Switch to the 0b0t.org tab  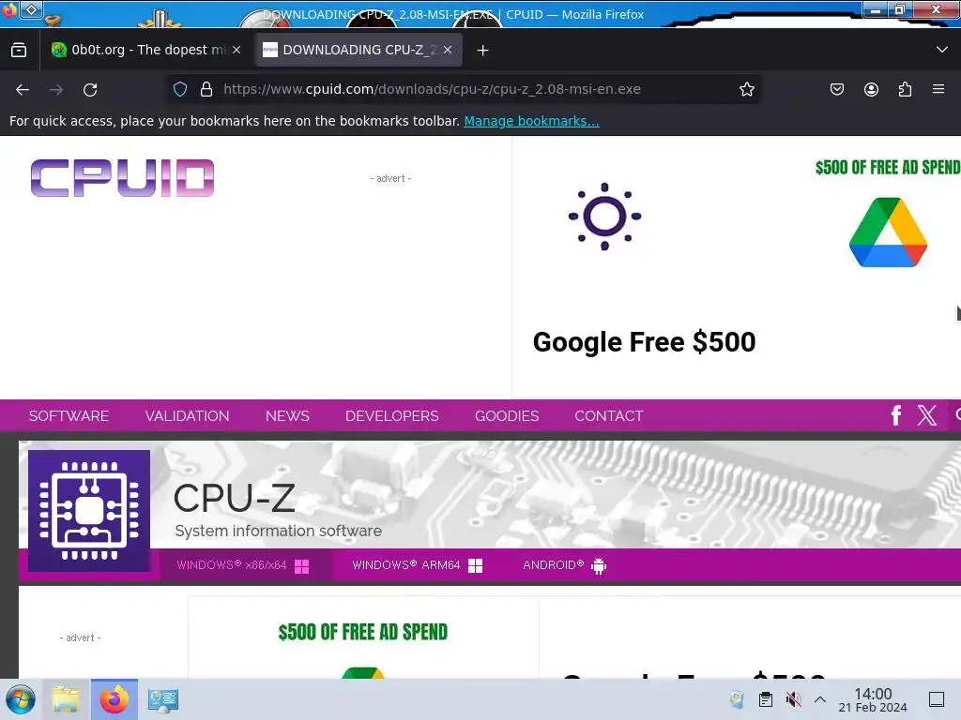[x=147, y=50]
